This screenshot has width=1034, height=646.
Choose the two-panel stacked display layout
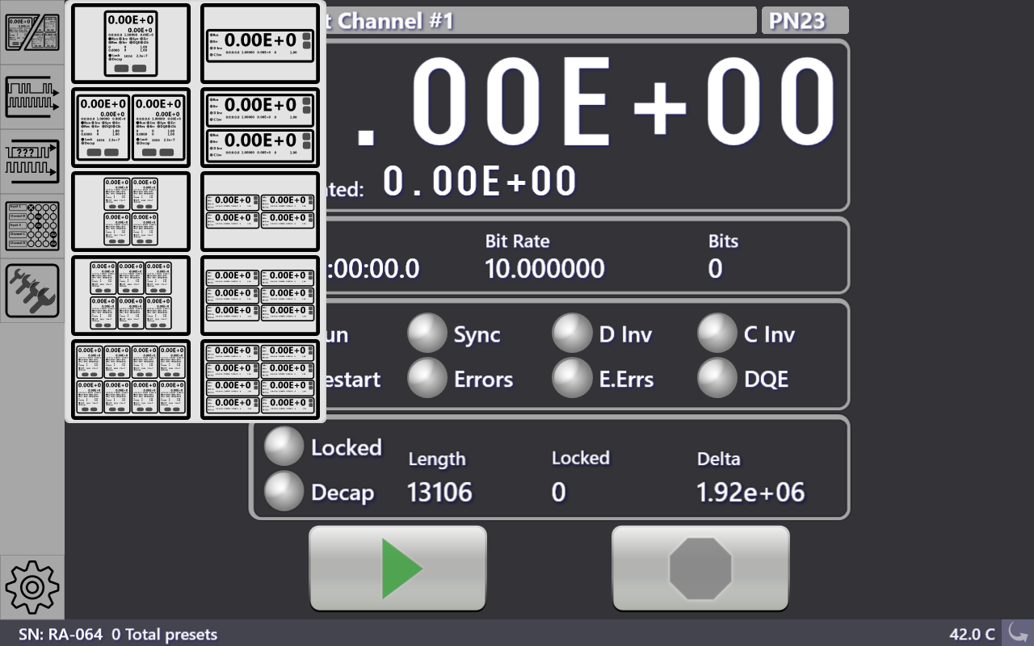pyautogui.click(x=259, y=128)
